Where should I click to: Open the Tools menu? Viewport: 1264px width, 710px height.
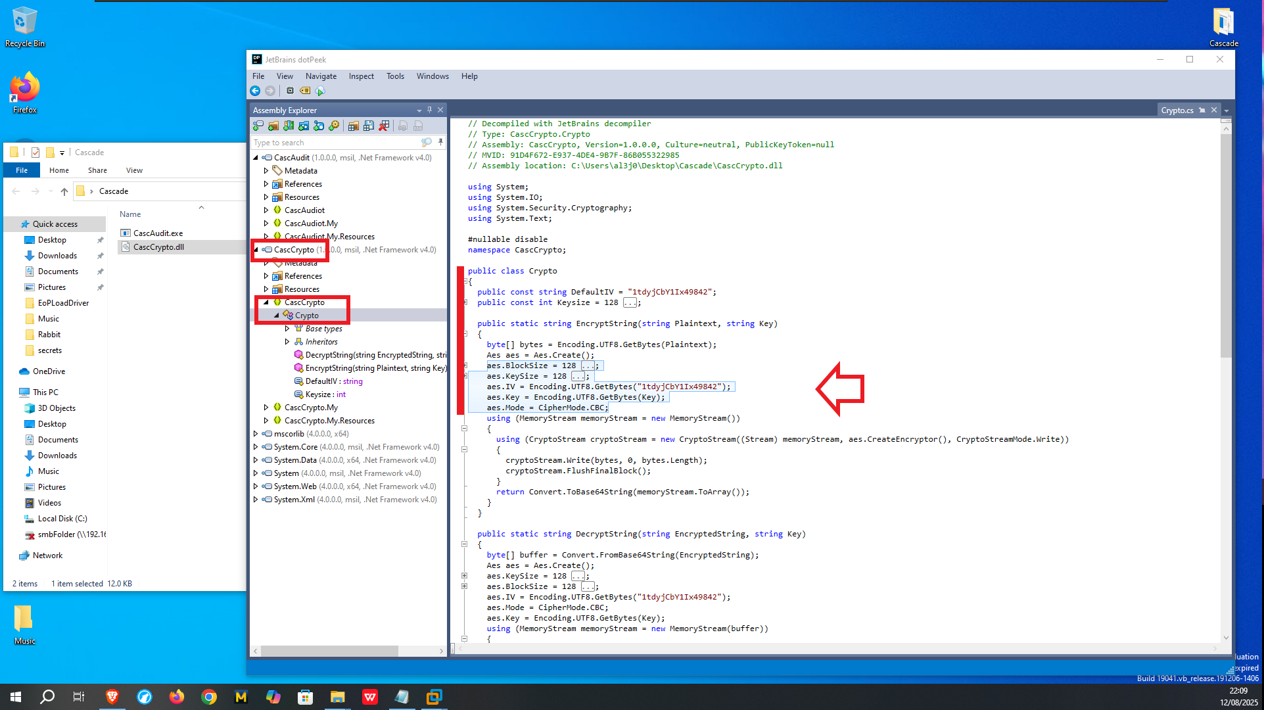tap(395, 76)
